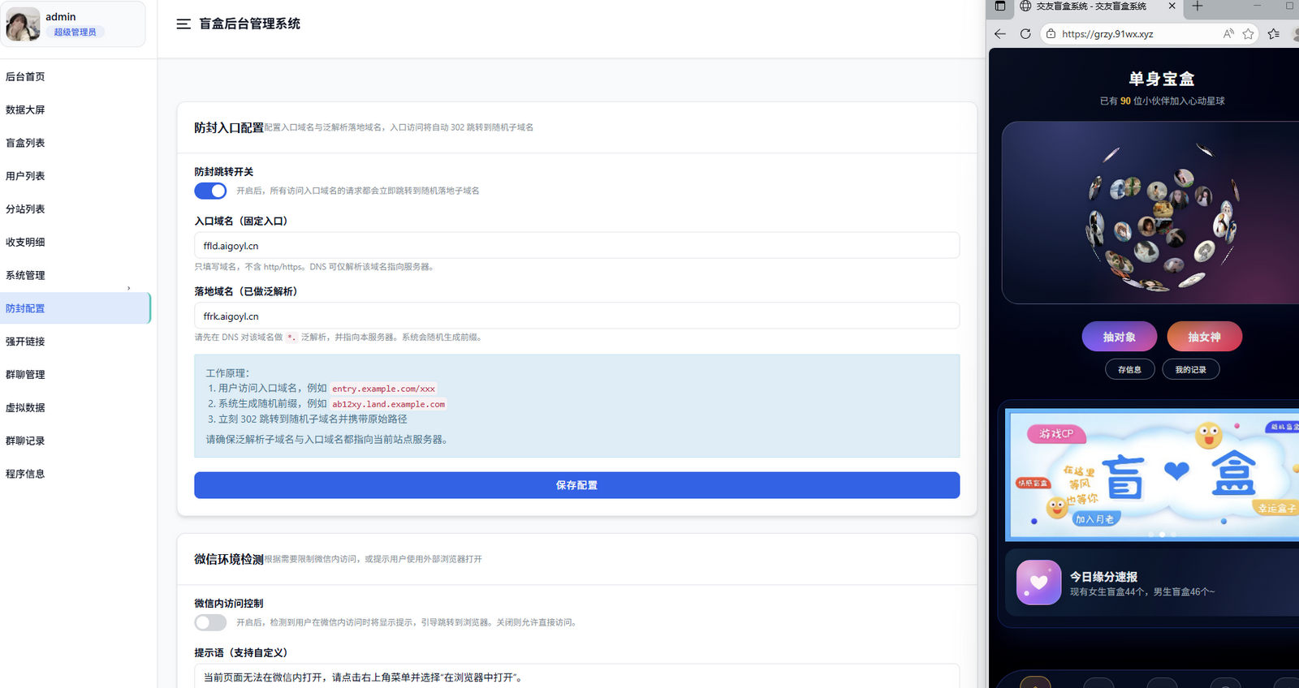The width and height of the screenshot is (1299, 688).
Task: Open 我的记录 in the preview page
Action: tap(1190, 370)
